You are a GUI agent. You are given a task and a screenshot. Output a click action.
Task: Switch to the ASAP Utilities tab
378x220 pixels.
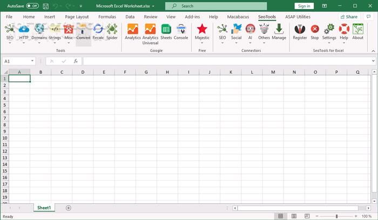click(x=298, y=17)
